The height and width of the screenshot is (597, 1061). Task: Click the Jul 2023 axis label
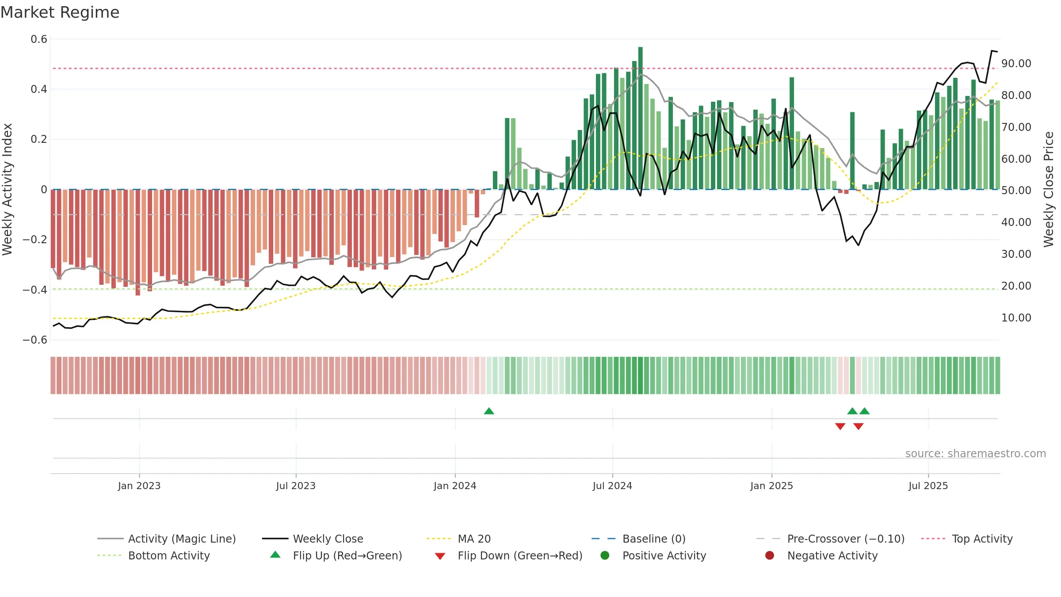coord(296,486)
